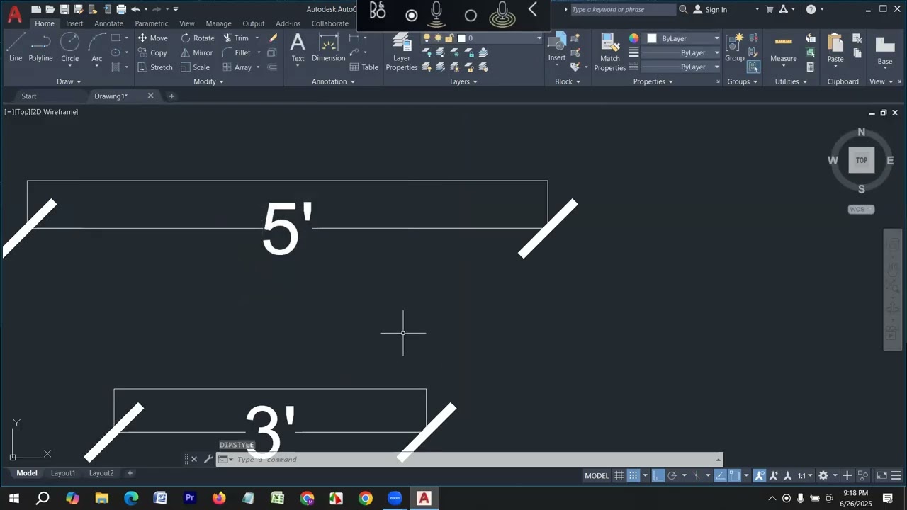Click the Group tool
907x510 pixels.
click(734, 47)
